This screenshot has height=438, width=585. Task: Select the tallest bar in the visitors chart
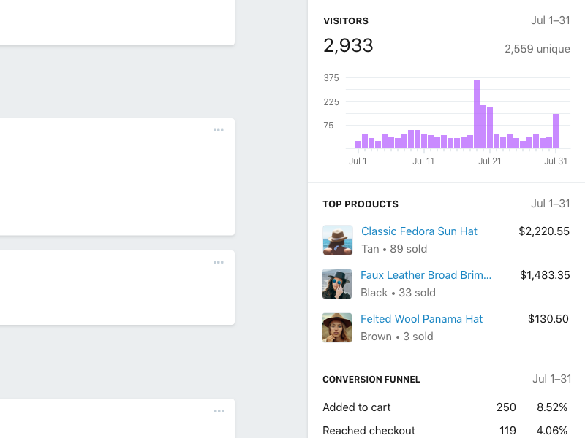click(x=477, y=114)
